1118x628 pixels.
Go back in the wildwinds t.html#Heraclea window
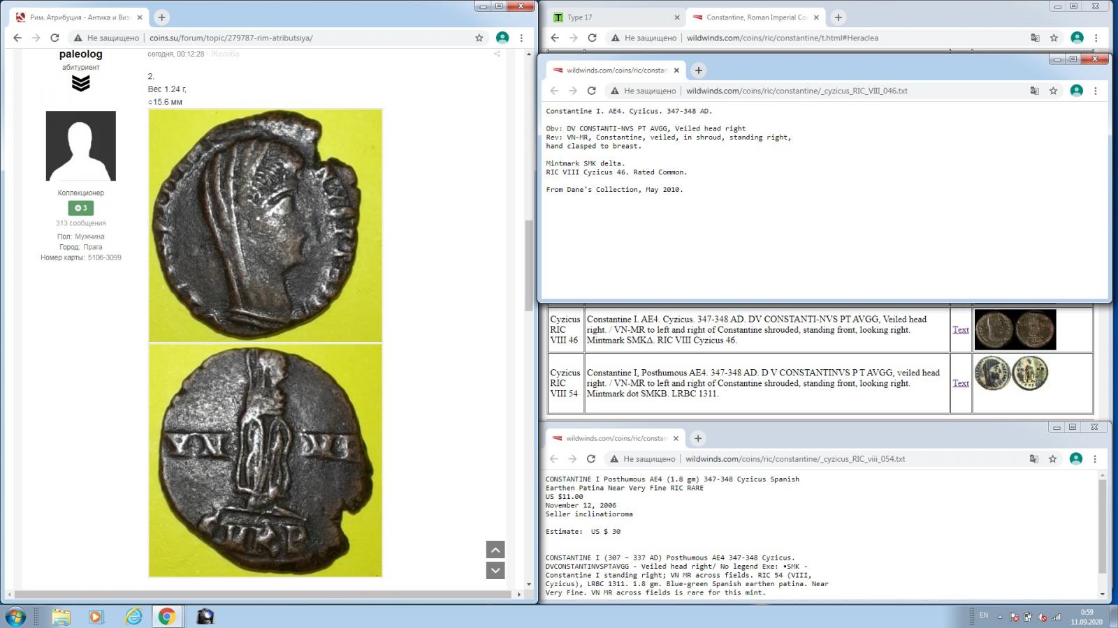pyautogui.click(x=555, y=38)
